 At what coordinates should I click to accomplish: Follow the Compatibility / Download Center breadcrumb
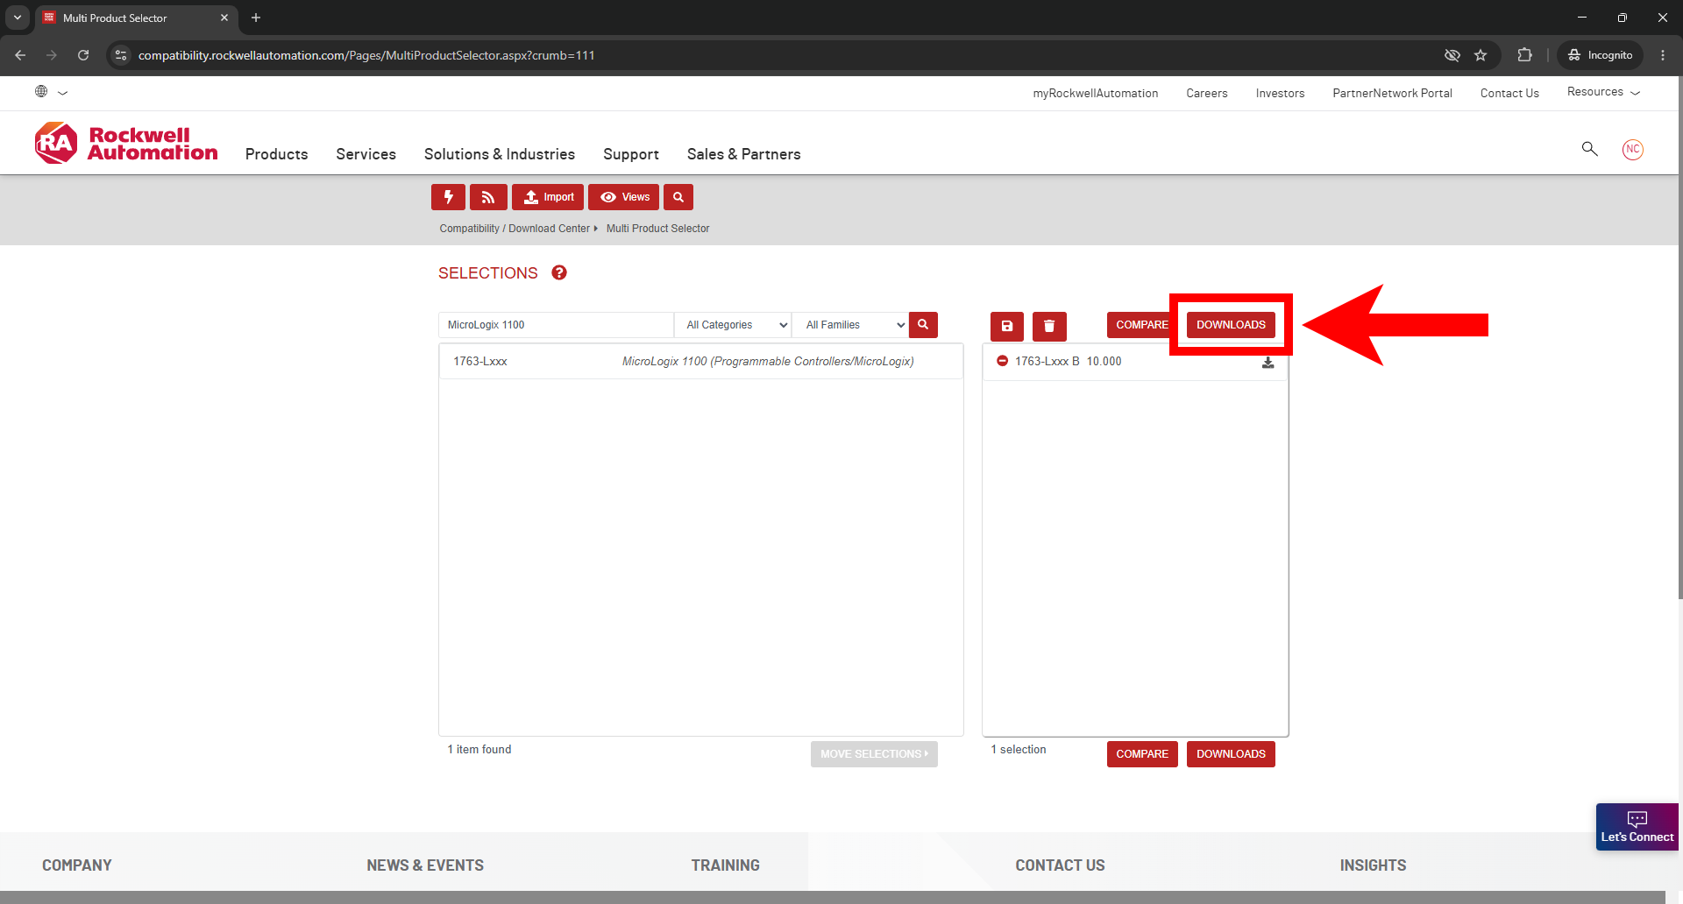point(515,229)
